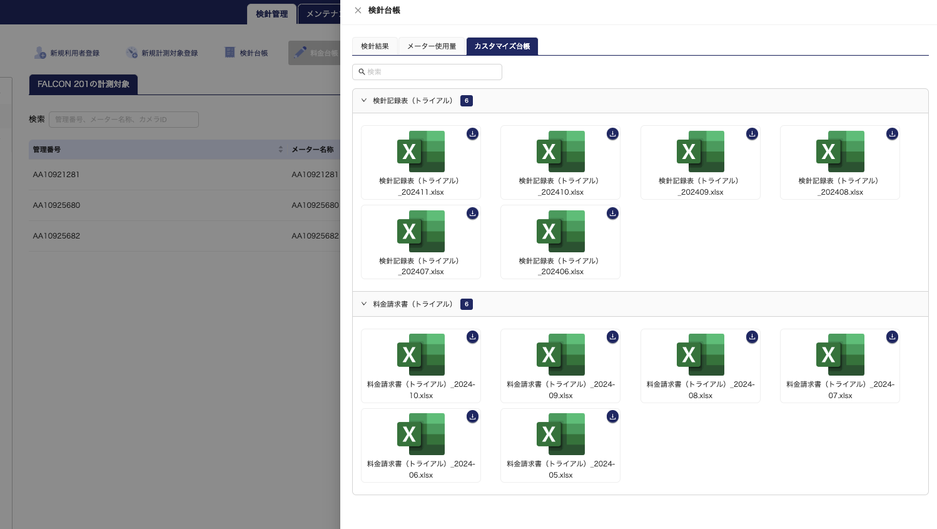Click the count badge beside 検針記録表
The width and height of the screenshot is (937, 529).
[x=467, y=101]
